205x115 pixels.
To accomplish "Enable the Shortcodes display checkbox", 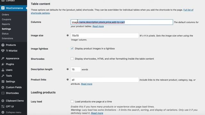I will (x=72, y=58).
